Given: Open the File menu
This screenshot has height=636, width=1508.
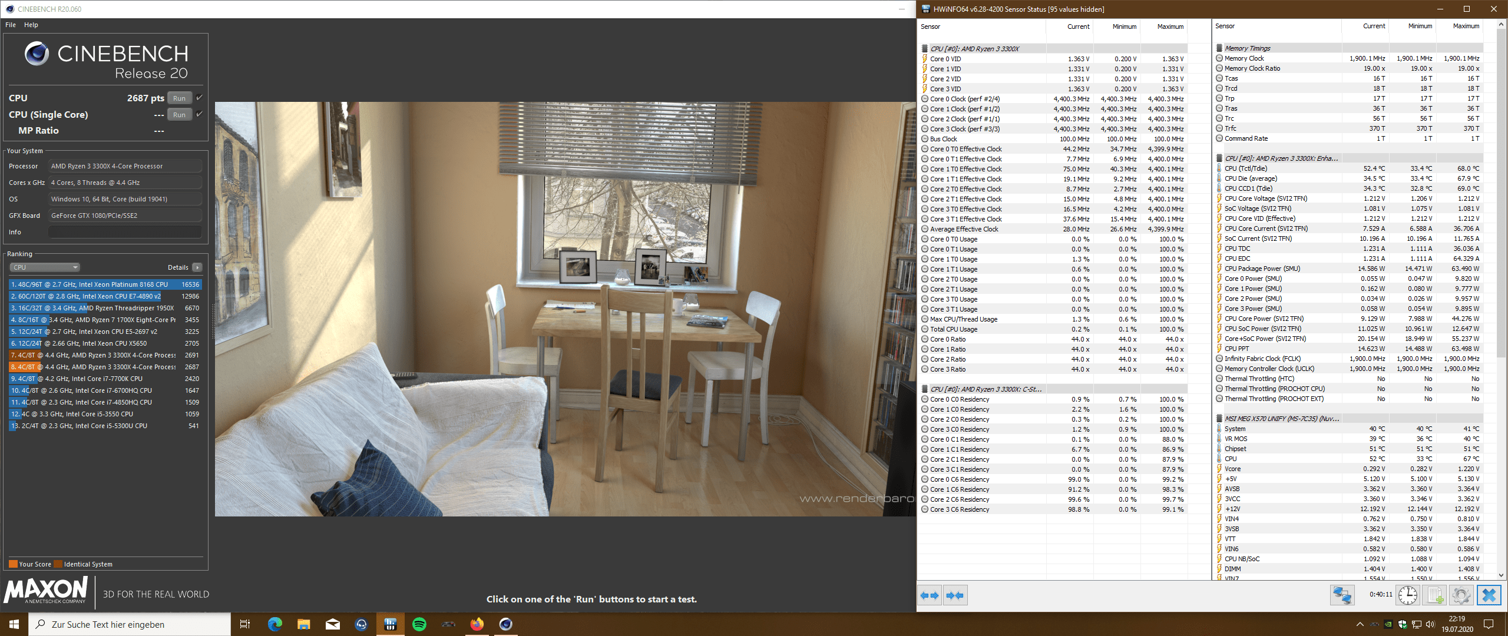Looking at the screenshot, I should point(11,25).
